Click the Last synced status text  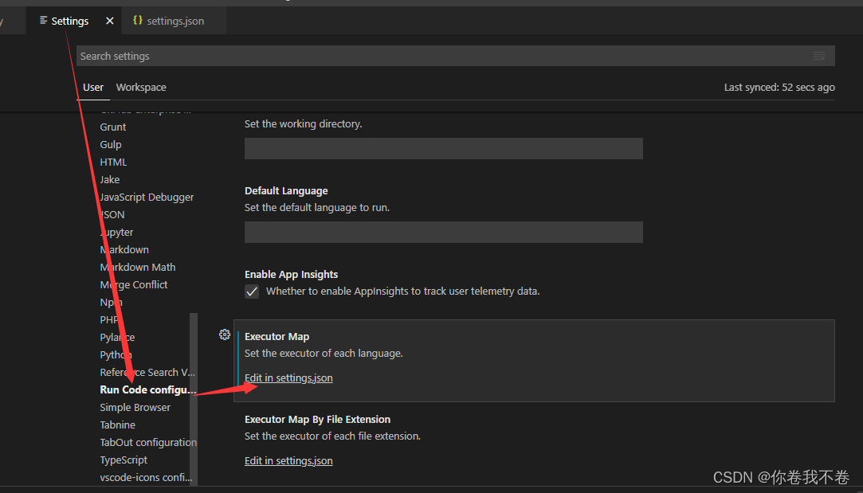[779, 88]
